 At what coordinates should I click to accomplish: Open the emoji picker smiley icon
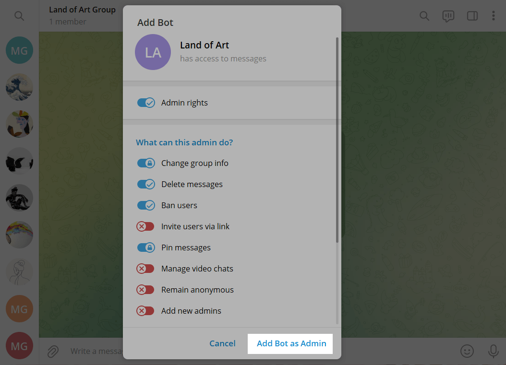(467, 351)
